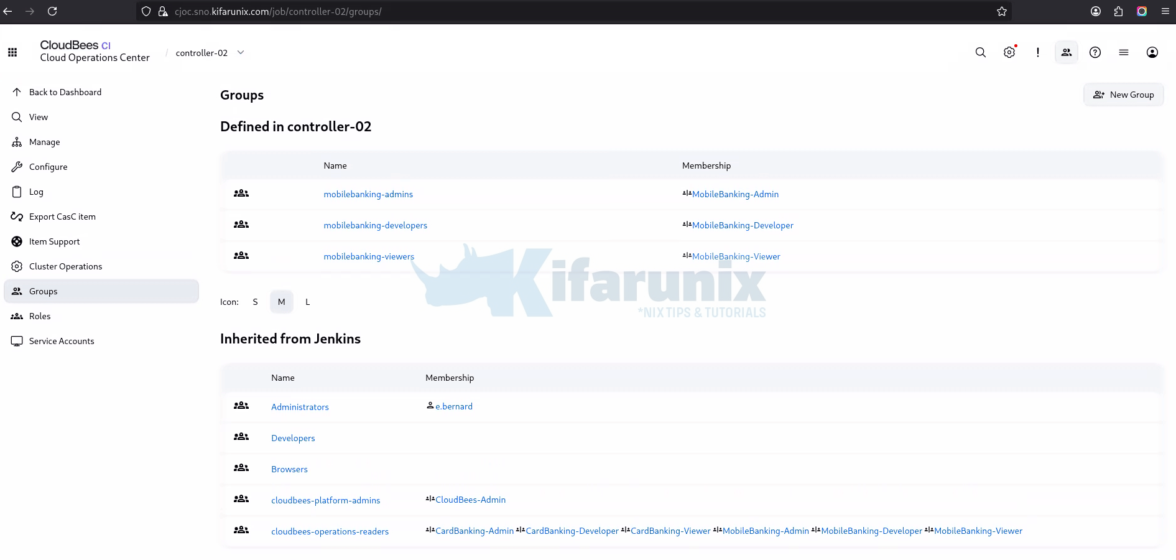Select Groups in the sidebar

[x=101, y=291]
